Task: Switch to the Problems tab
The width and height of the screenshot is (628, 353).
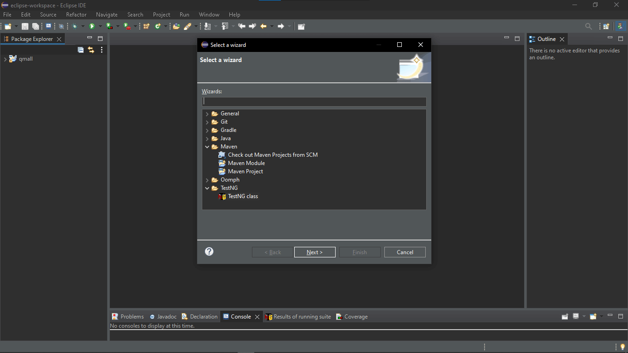Action: 128,317
